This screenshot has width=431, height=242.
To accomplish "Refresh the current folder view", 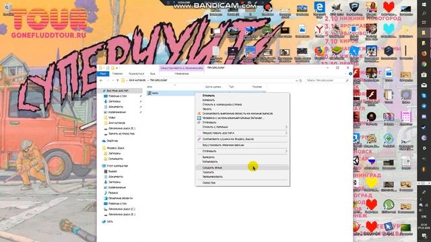I will click(x=300, y=81).
